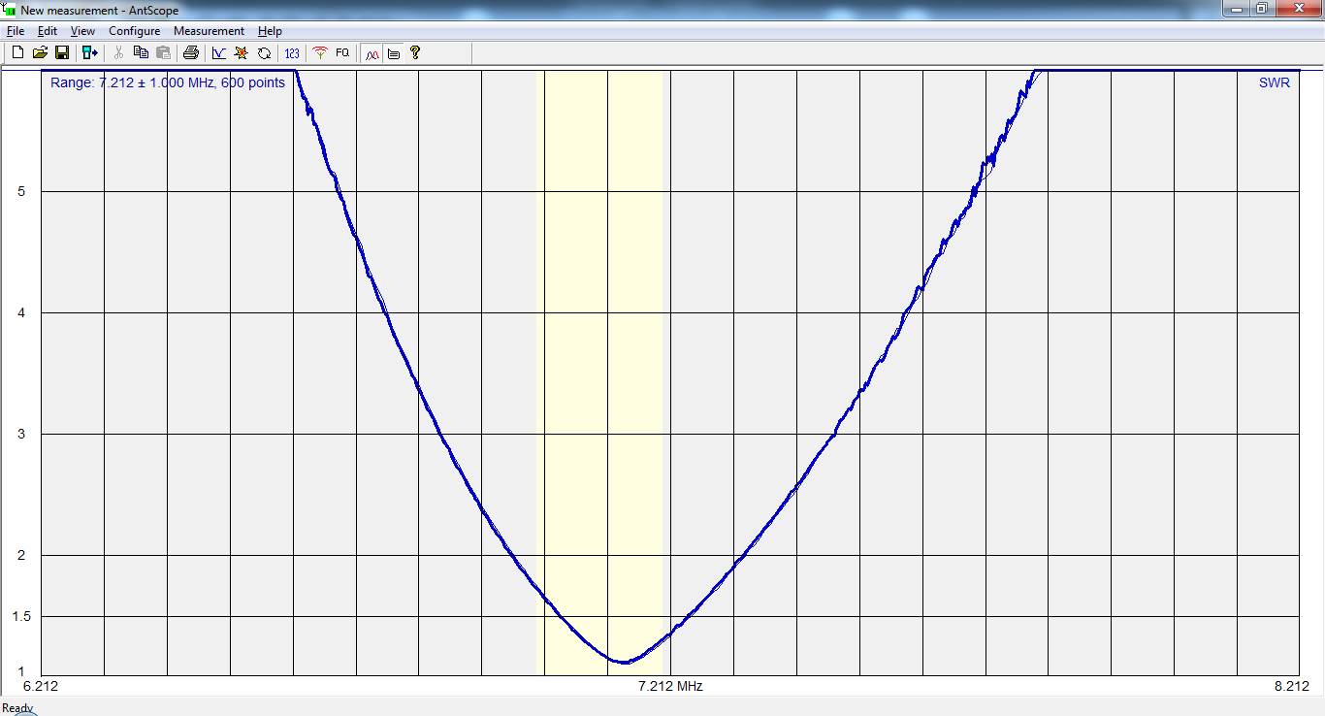Expand the View menu
1325x716 pixels.
(x=82, y=31)
